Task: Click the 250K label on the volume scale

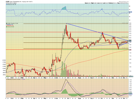Action: (x=4, y=75)
